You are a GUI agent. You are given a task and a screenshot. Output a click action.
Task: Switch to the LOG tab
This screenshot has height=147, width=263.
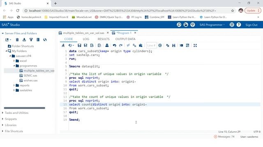86,39
